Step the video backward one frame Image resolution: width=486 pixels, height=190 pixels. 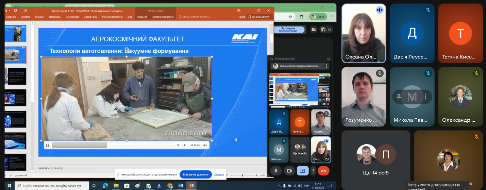178,145
